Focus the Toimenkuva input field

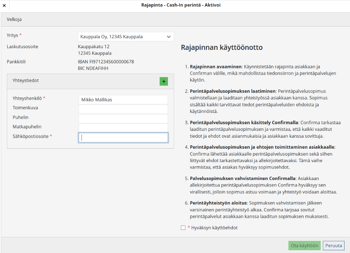pyautogui.click(x=123, y=109)
